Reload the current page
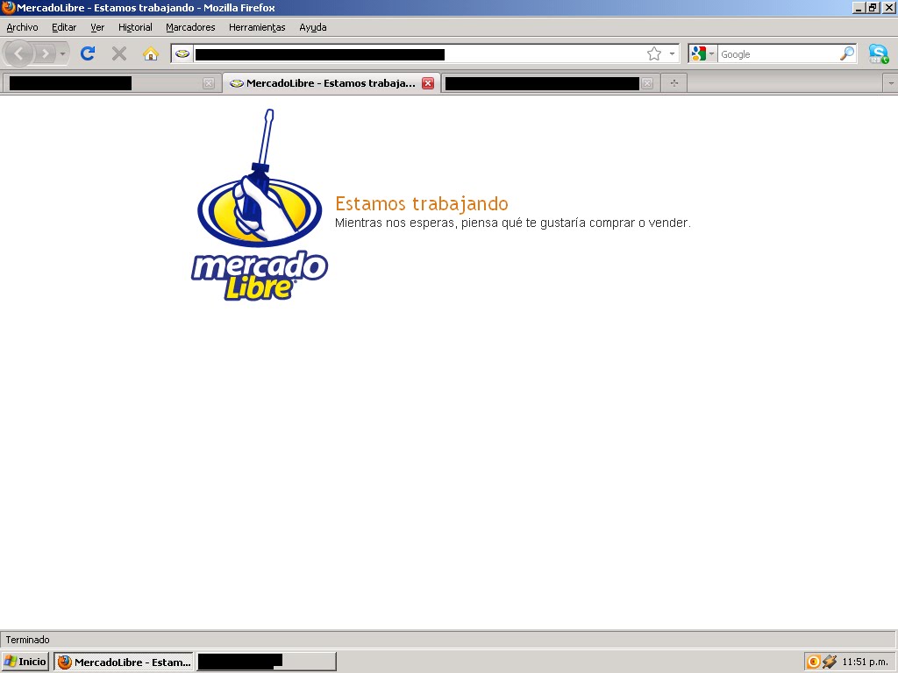898x673 pixels. [x=88, y=53]
